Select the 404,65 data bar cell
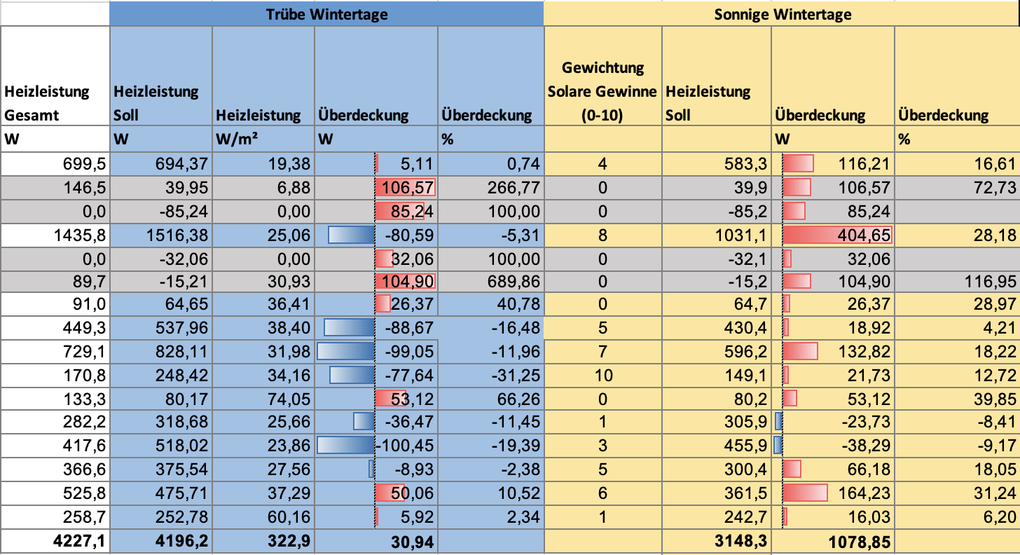 tap(834, 235)
